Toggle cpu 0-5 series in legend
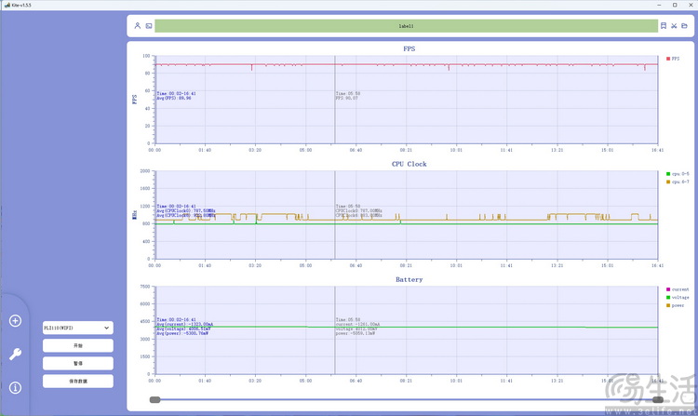The width and height of the screenshot is (698, 416). (x=678, y=174)
